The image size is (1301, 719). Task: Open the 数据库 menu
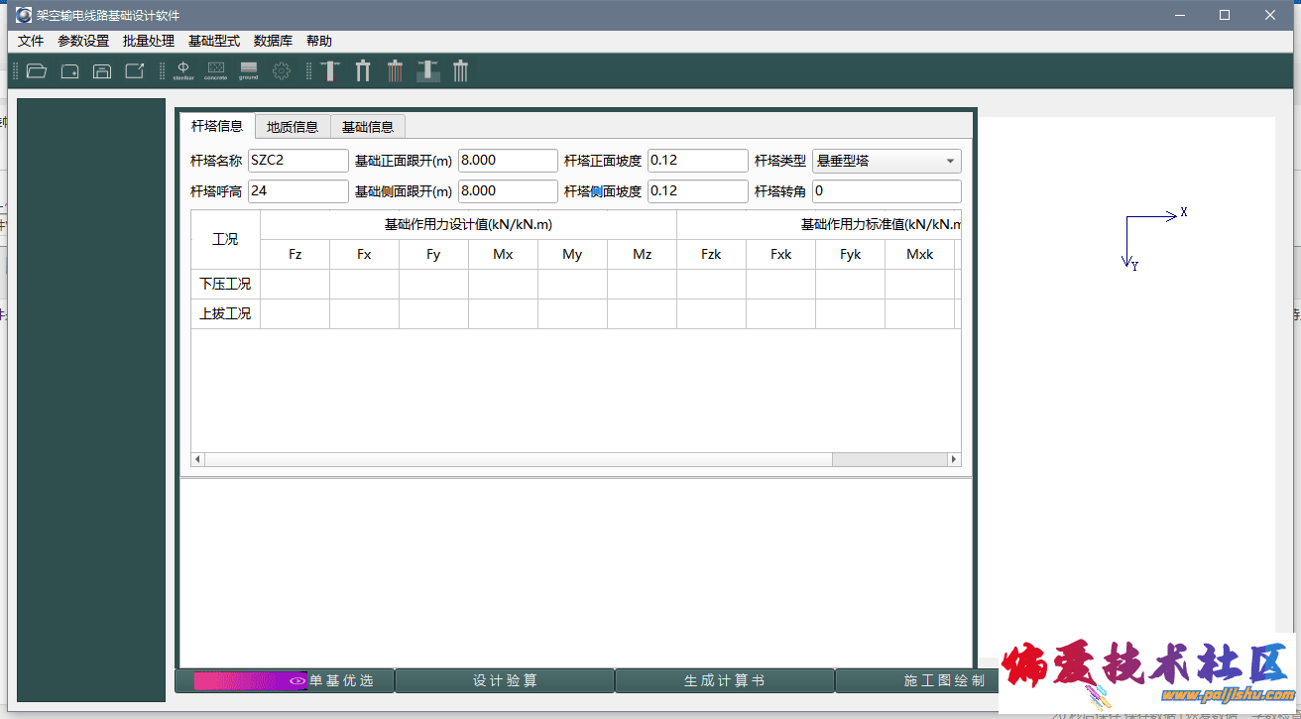pyautogui.click(x=273, y=41)
